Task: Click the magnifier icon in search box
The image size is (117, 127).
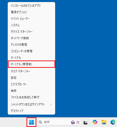Action: 40,122
